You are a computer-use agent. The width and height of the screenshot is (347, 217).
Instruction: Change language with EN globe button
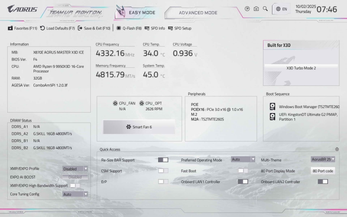281,9
